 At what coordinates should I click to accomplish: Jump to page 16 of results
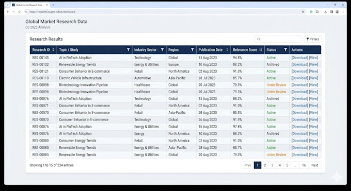(304, 165)
